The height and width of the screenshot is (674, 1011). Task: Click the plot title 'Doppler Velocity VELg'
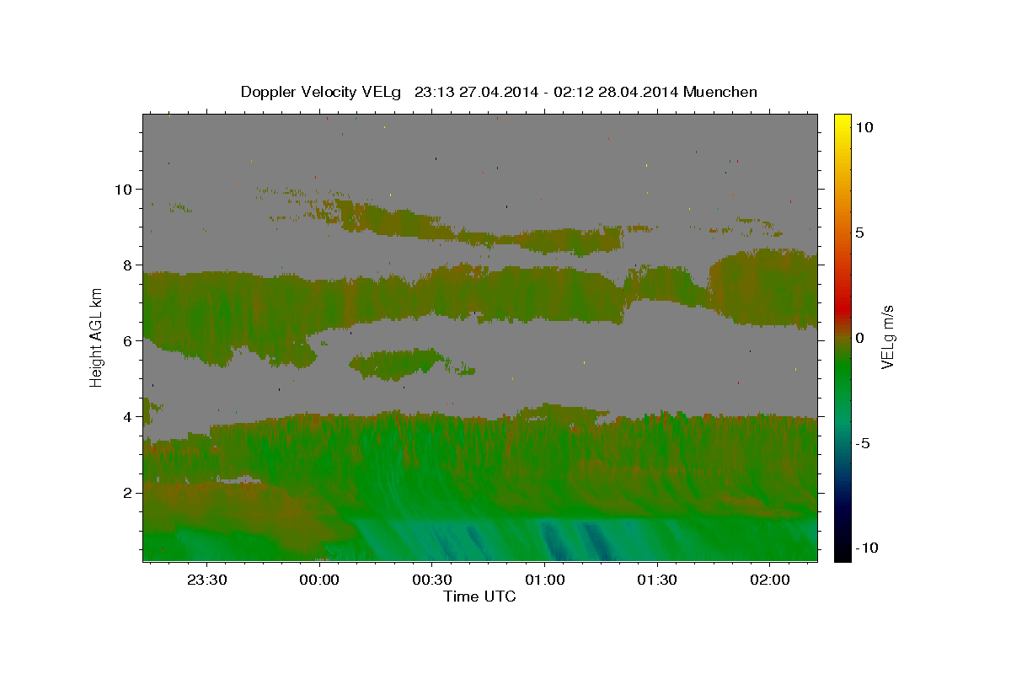click(321, 92)
